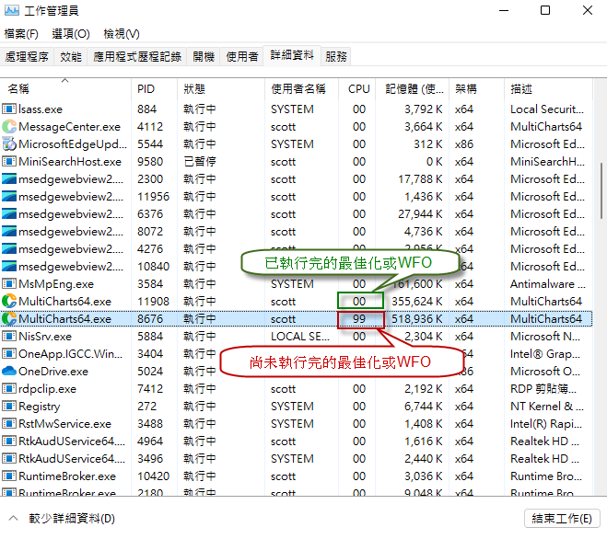Viewport: 607px width, 539px height.
Task: Click msedgewebview2 icon with PID 10840
Action: 9,266
